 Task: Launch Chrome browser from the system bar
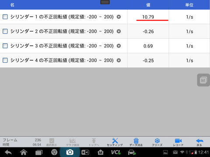pos(54,152)
